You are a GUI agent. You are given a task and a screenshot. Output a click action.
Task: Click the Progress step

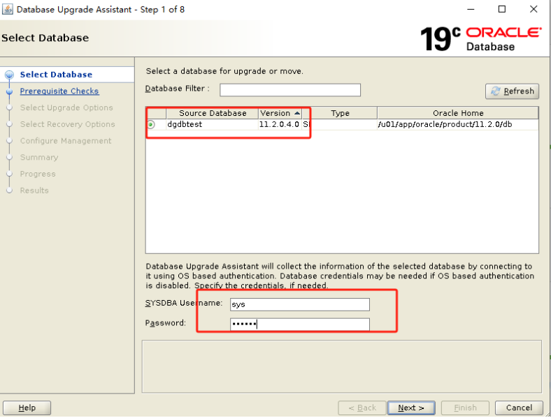click(38, 174)
